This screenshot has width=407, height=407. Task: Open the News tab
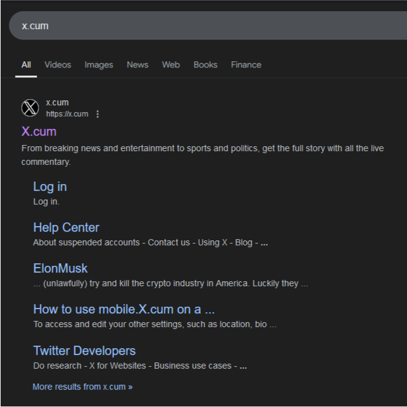(x=138, y=64)
